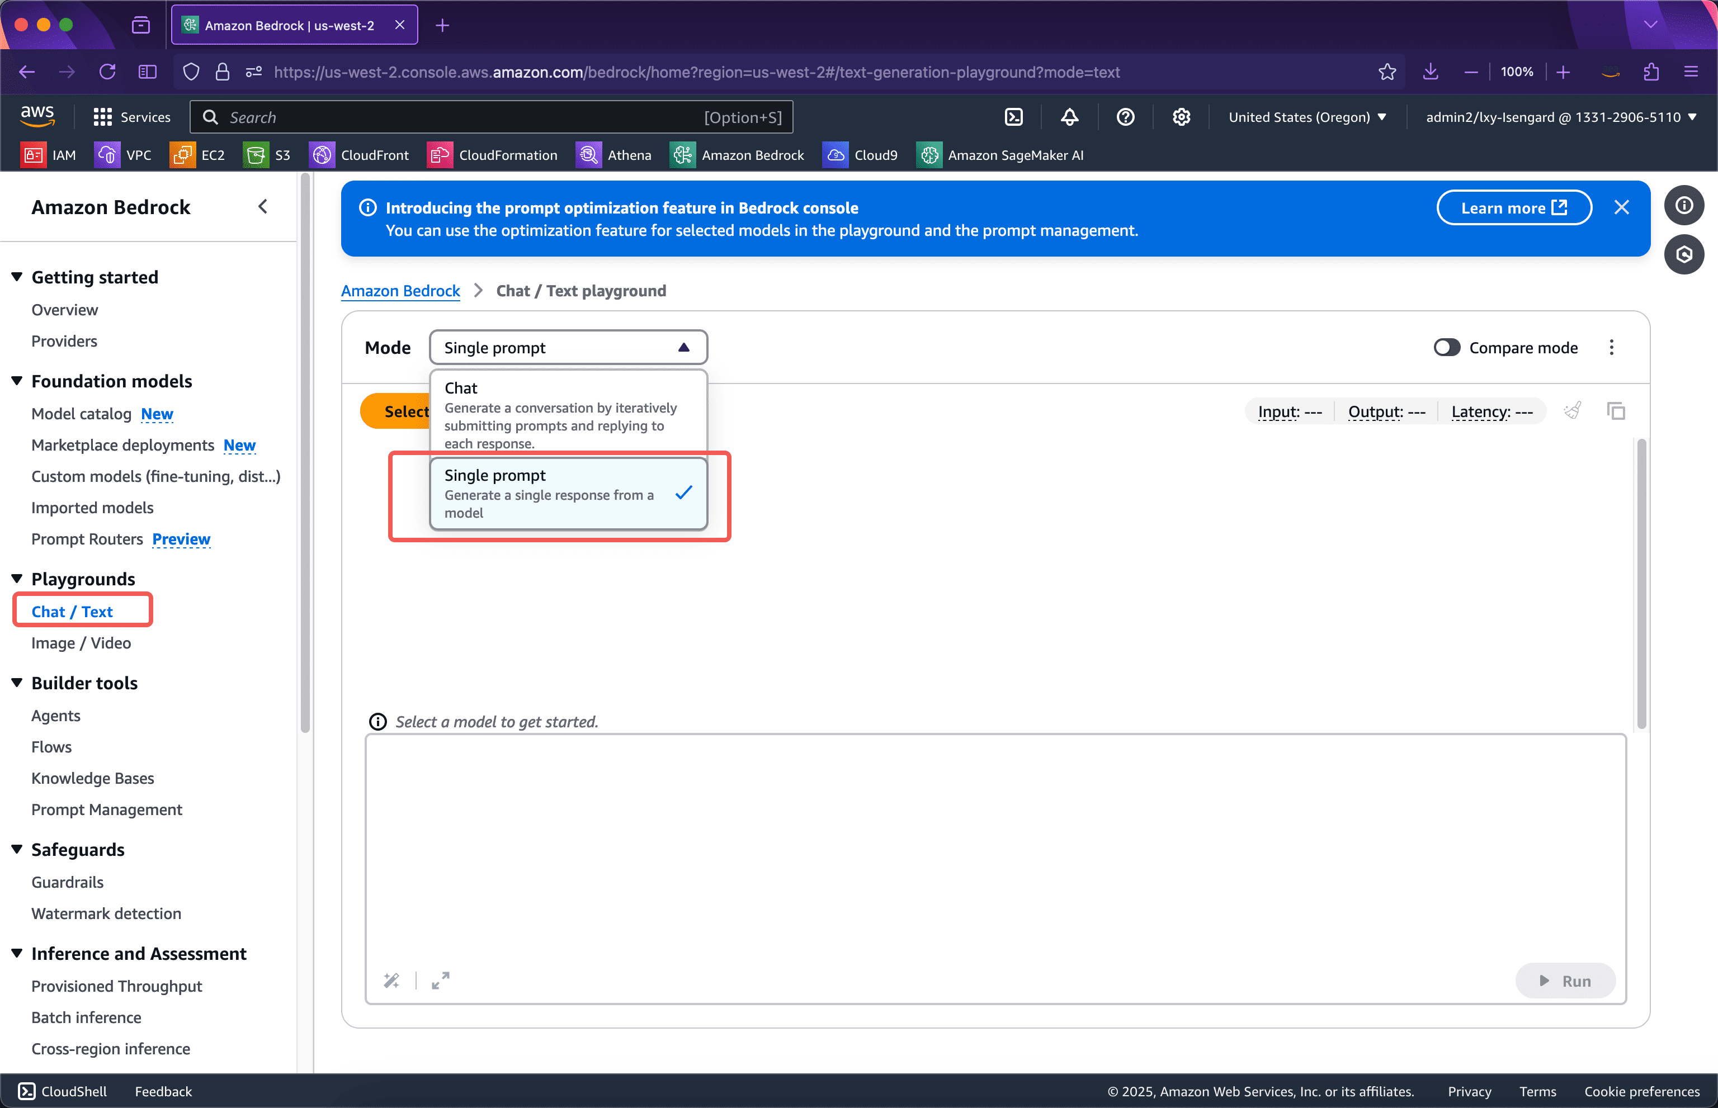1718x1108 pixels.
Task: Collapse the Mode dropdown
Action: [x=568, y=347]
